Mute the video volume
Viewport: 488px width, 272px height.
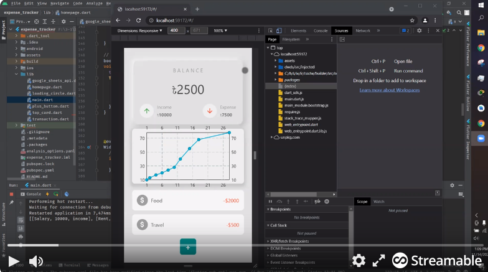click(36, 261)
